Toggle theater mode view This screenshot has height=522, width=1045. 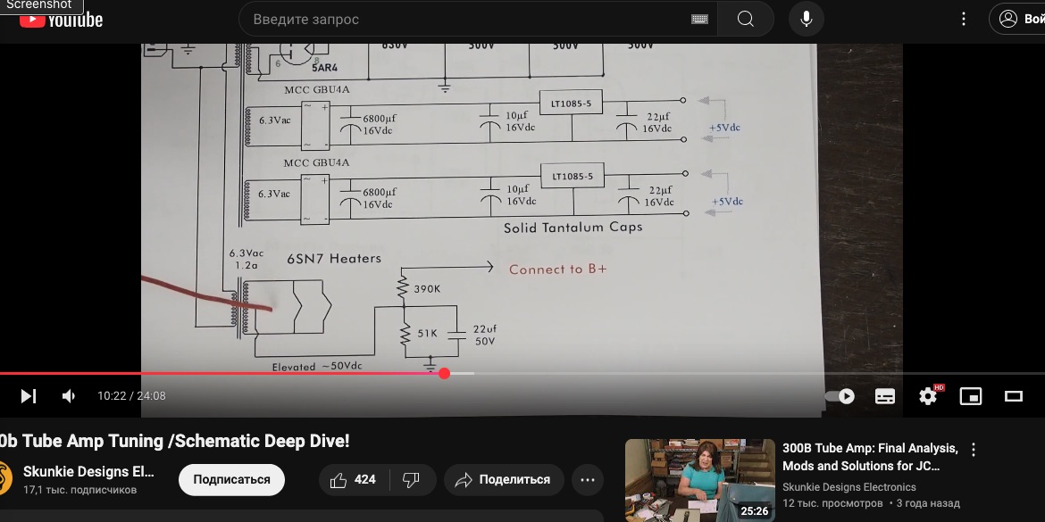point(1014,396)
